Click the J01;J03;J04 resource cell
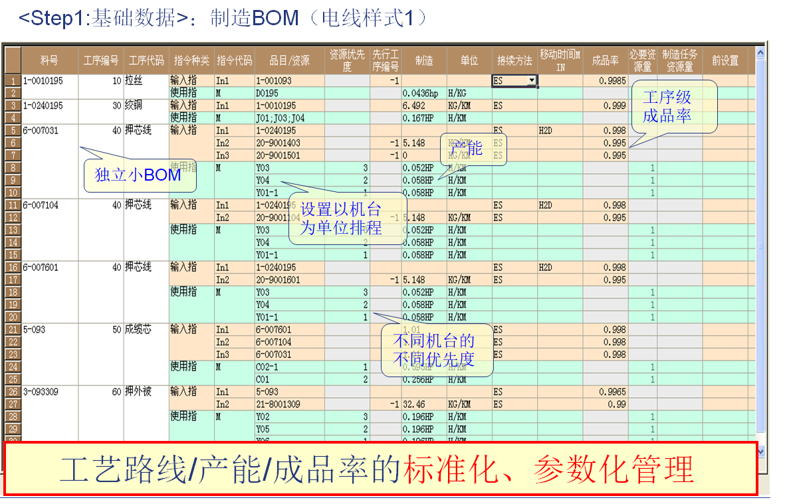This screenshot has height=504, width=787. pyautogui.click(x=289, y=118)
